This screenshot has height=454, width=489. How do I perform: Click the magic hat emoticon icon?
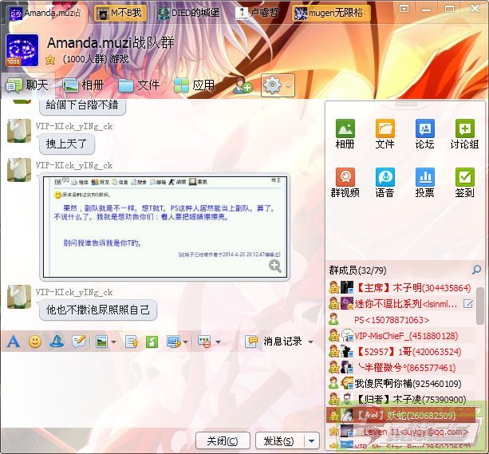point(57,341)
